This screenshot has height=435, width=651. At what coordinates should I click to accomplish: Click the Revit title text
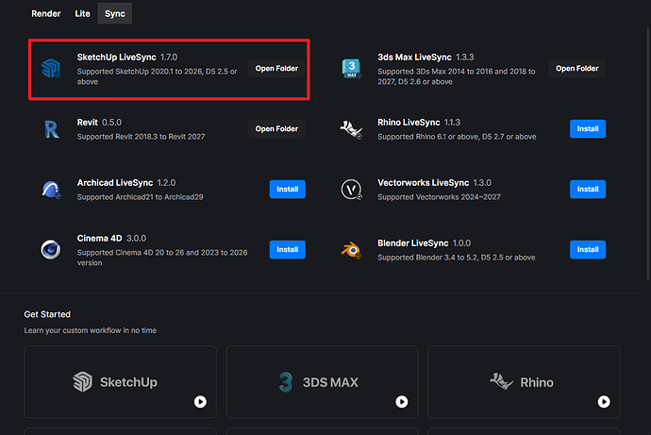[87, 123]
